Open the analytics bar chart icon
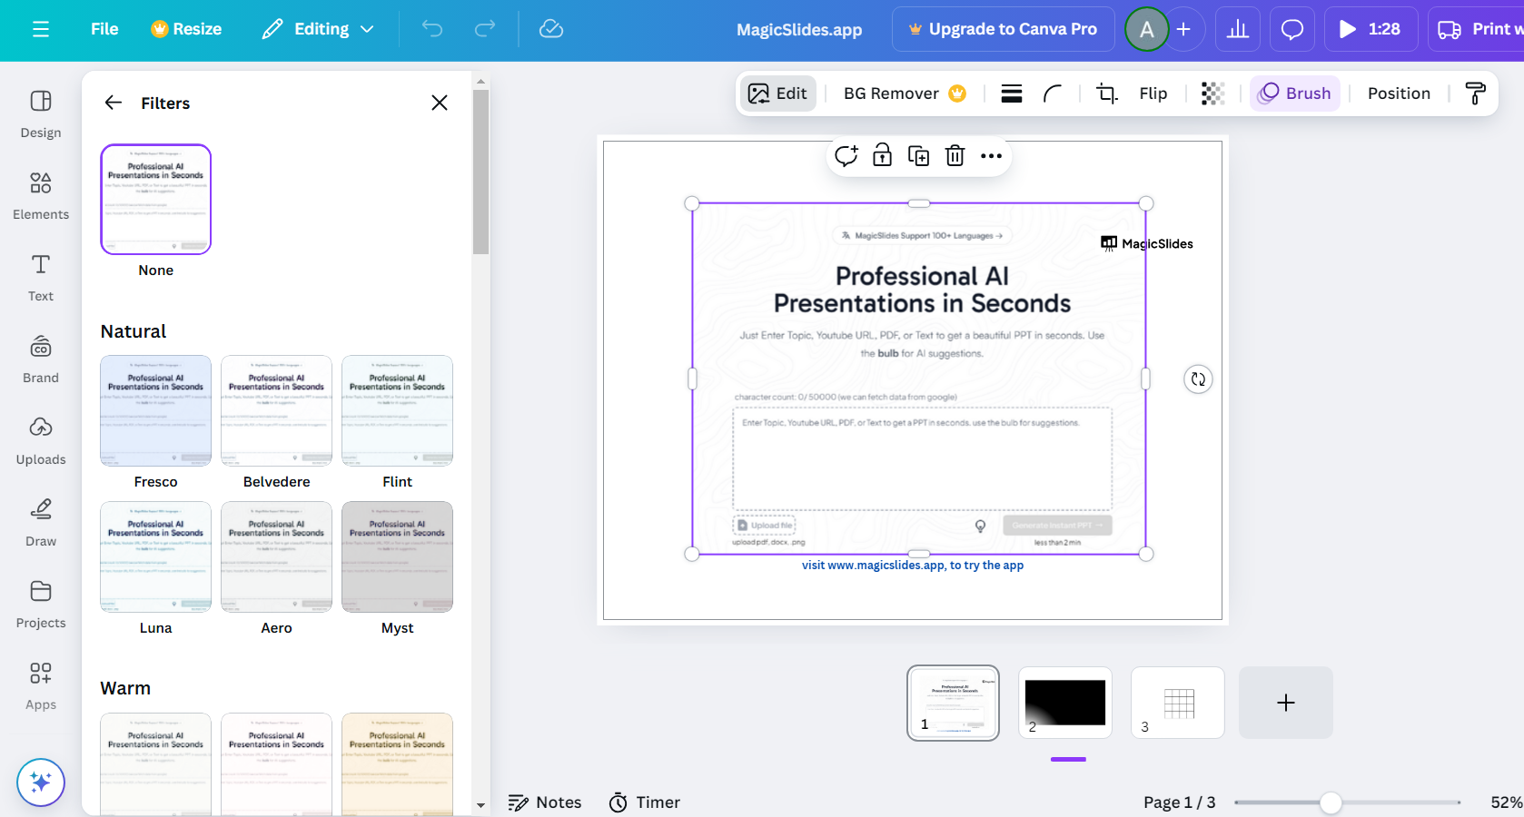 click(x=1238, y=29)
